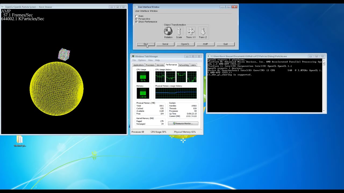The width and height of the screenshot is (344, 193).
Task: Click the first CPU Usage History graph
Action: point(160,77)
